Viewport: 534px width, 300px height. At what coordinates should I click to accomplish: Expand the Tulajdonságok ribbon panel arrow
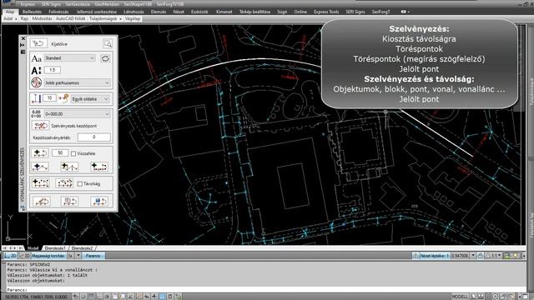click(120, 19)
